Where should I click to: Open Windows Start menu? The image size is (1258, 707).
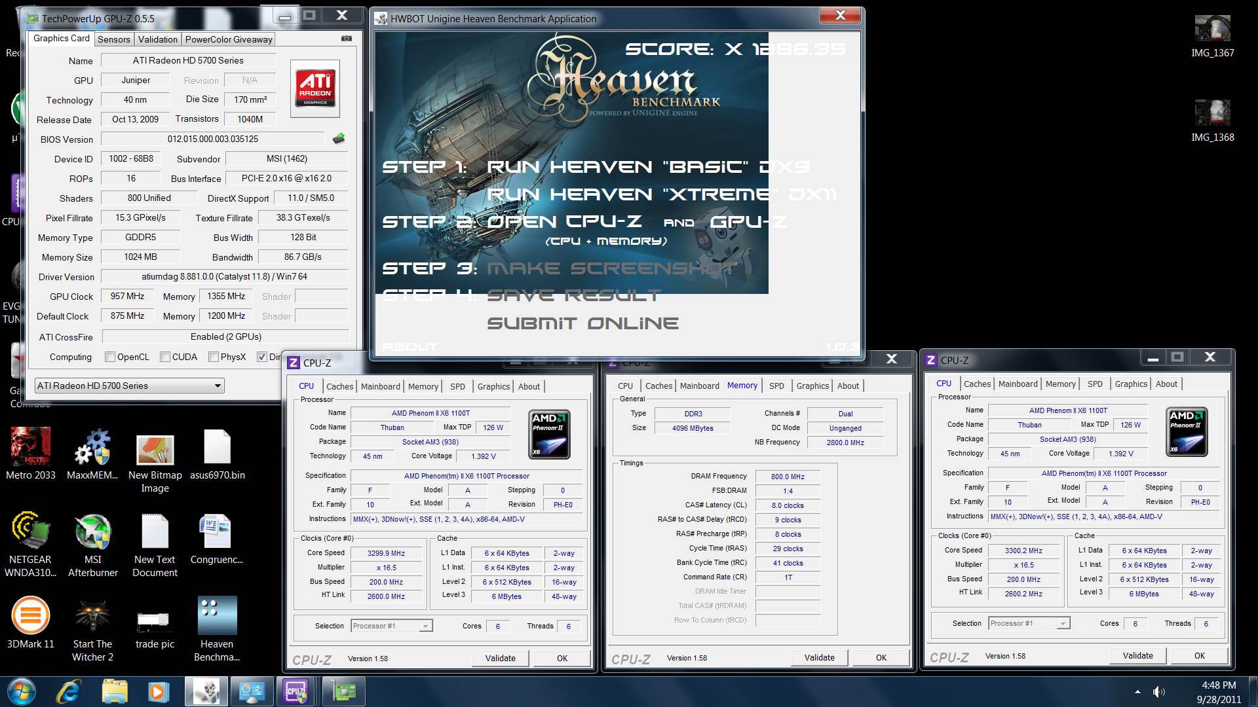(x=20, y=691)
